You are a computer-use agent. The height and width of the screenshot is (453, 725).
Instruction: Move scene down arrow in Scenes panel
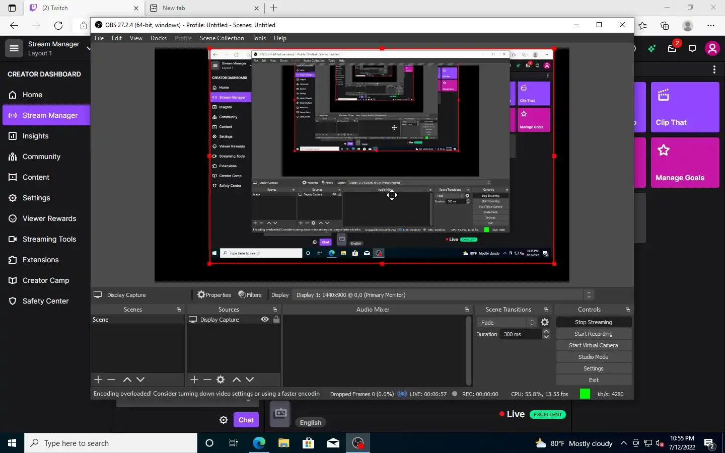pyautogui.click(x=140, y=380)
